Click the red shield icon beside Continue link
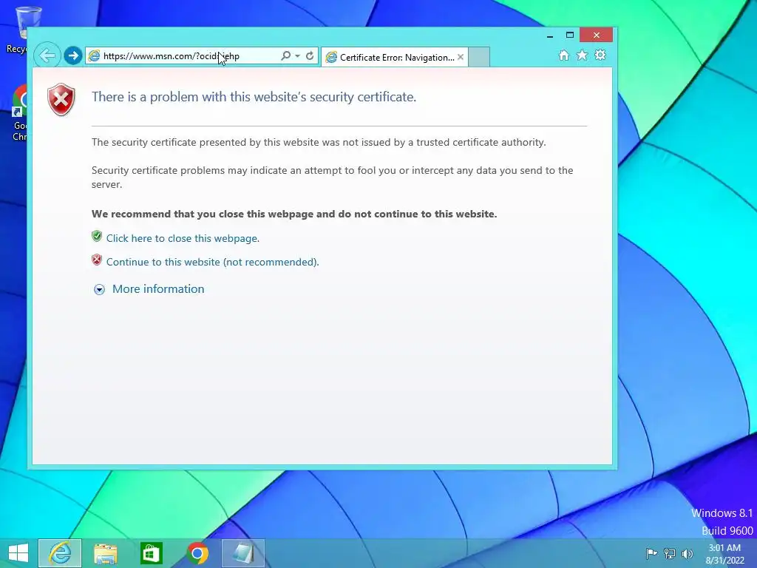 pyautogui.click(x=97, y=260)
